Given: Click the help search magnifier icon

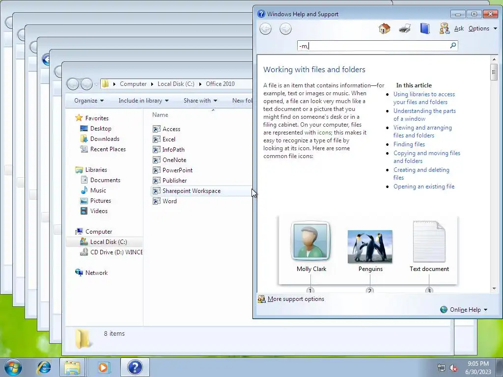Looking at the screenshot, I should pos(453,46).
